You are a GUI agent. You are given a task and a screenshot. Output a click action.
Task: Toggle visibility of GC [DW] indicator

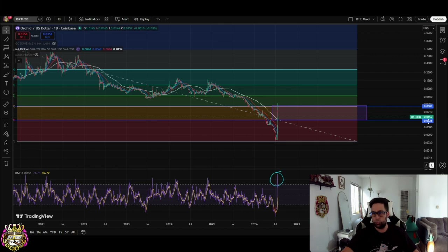coord(54,43)
